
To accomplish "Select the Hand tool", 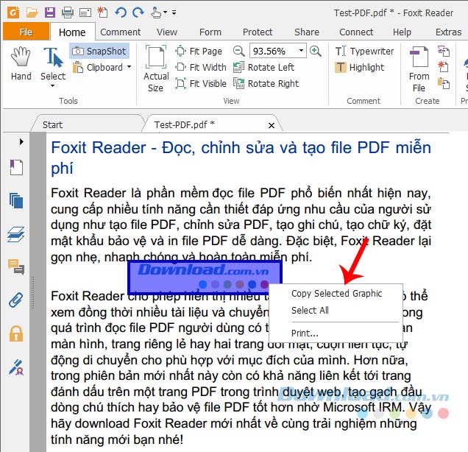I will (21, 64).
